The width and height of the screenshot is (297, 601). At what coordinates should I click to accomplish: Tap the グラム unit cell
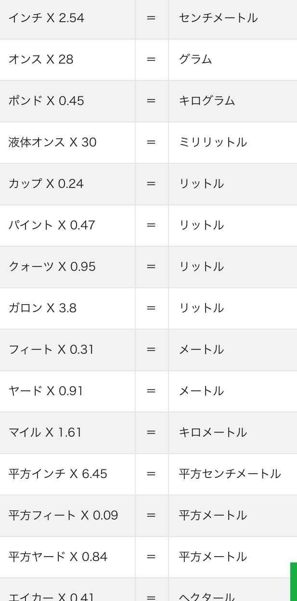pyautogui.click(x=233, y=60)
